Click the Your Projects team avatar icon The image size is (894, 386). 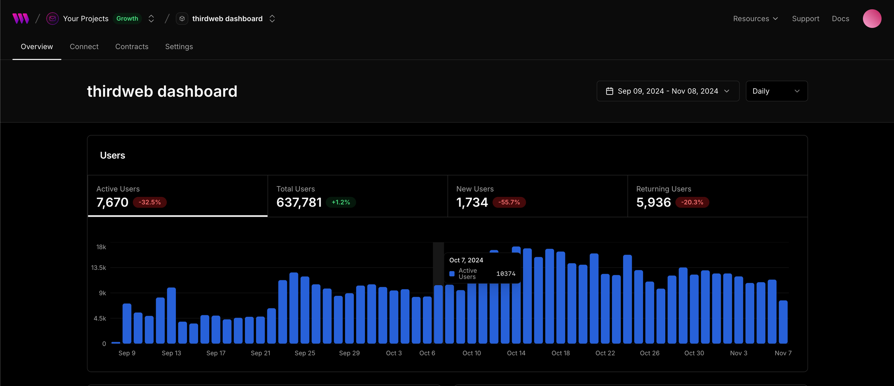pos(52,19)
